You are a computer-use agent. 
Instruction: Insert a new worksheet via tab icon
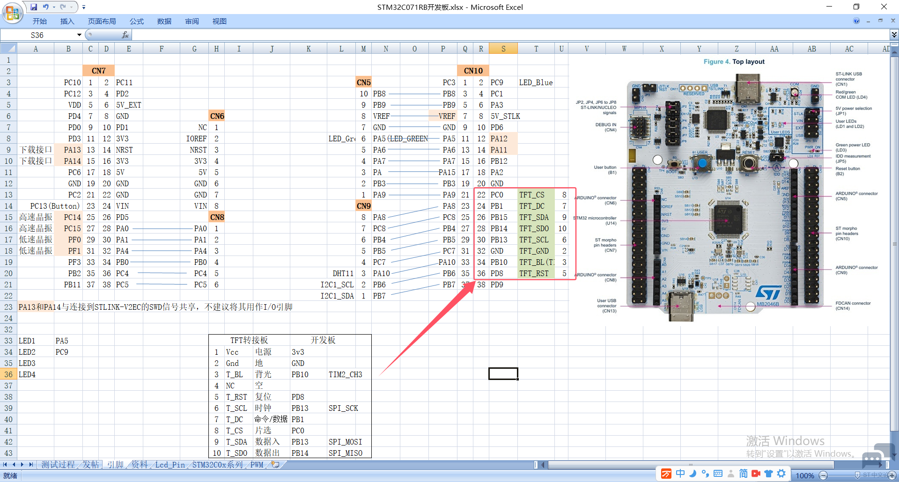click(x=275, y=464)
